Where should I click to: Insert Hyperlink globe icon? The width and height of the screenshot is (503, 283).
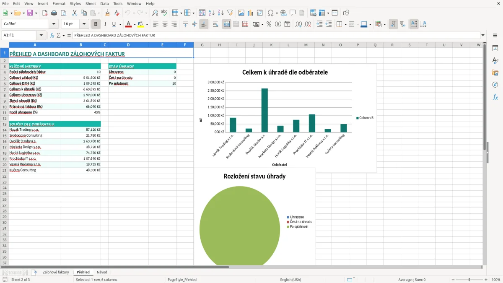coord(284,13)
